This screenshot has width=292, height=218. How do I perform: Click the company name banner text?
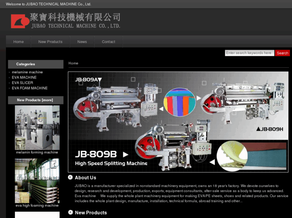75,21
